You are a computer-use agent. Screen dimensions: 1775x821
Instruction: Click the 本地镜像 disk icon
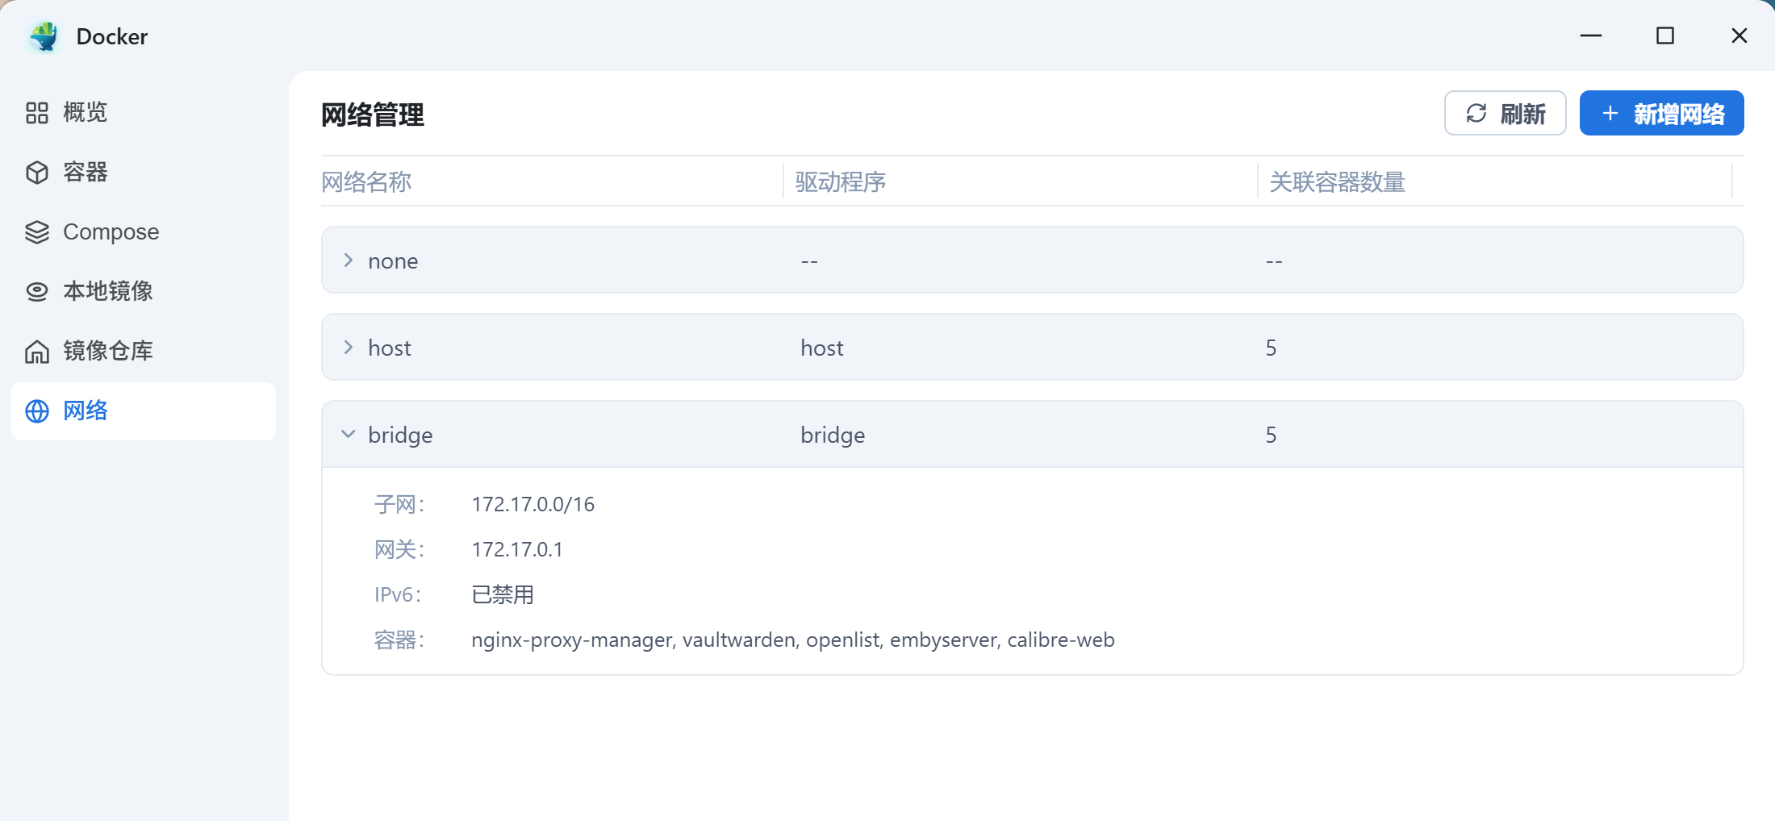tap(37, 292)
